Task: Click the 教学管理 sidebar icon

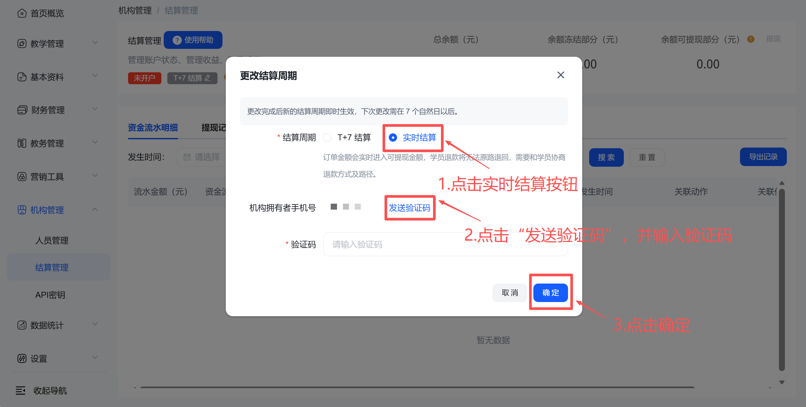Action: 22,44
